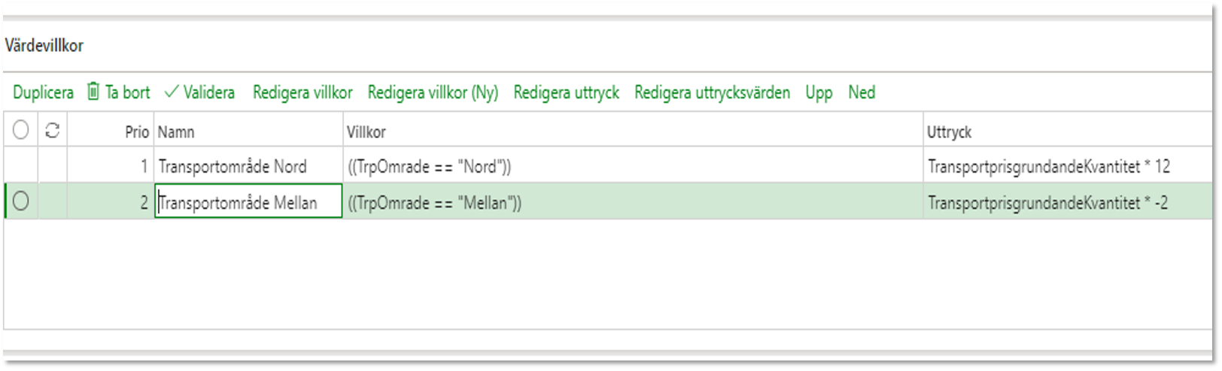Select the row radio for Transportområde Mellan
Viewport: 1222px width, 371px height.
(21, 201)
